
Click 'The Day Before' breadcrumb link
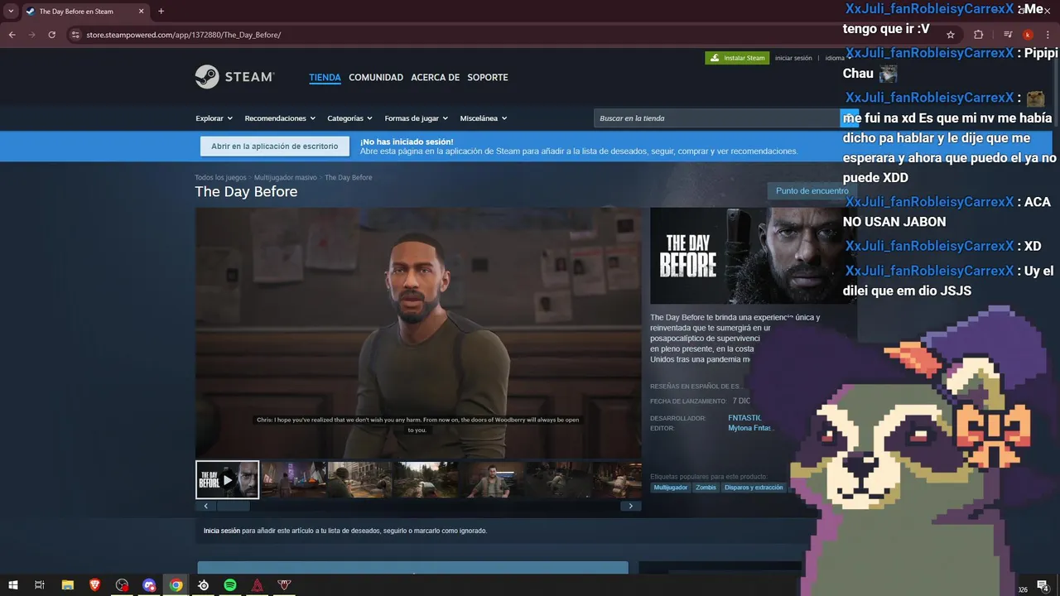coord(348,178)
